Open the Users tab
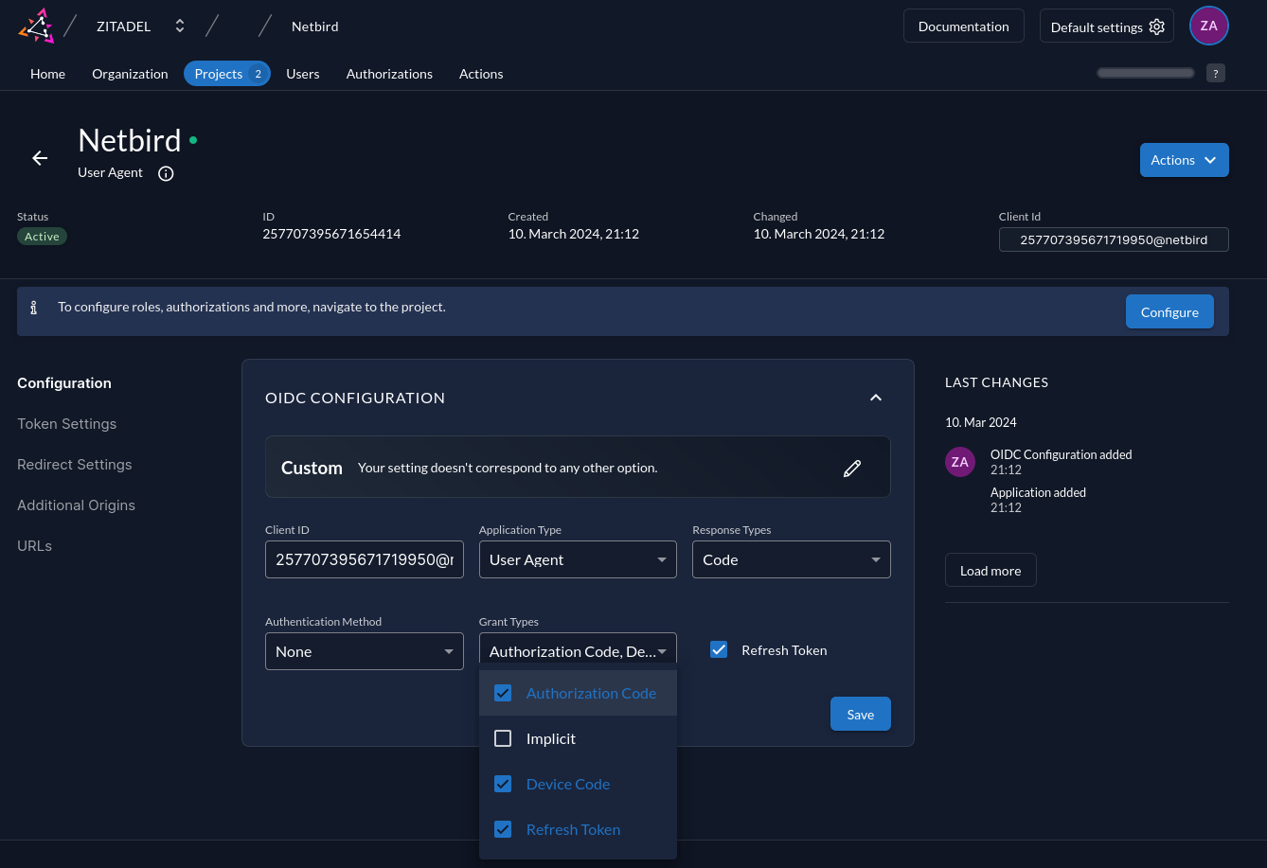 pos(303,73)
